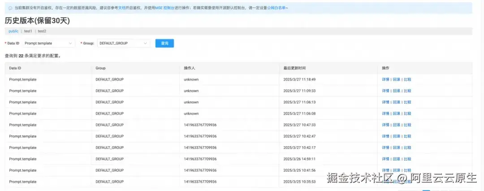Click 比较 for the 11:18:49 version
The height and width of the screenshot is (191, 484).
[x=407, y=80]
